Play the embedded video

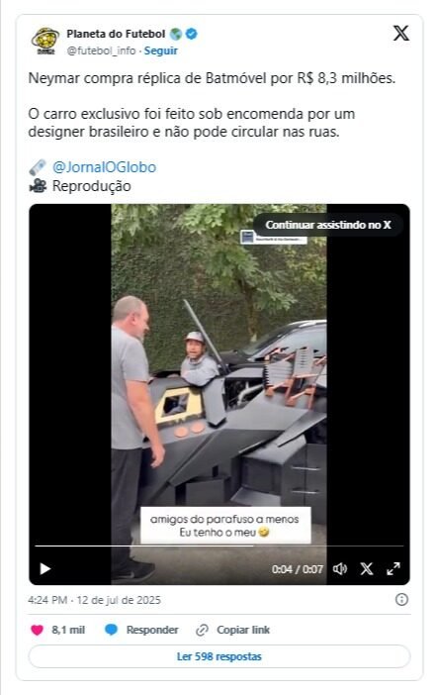click(x=45, y=568)
